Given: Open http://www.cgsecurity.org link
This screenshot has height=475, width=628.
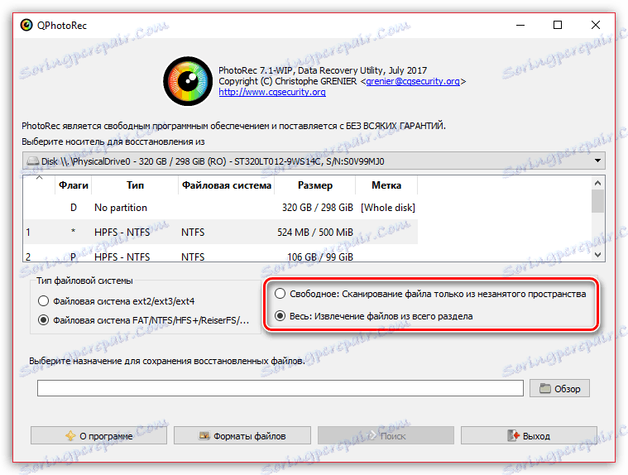Looking at the screenshot, I should point(272,92).
